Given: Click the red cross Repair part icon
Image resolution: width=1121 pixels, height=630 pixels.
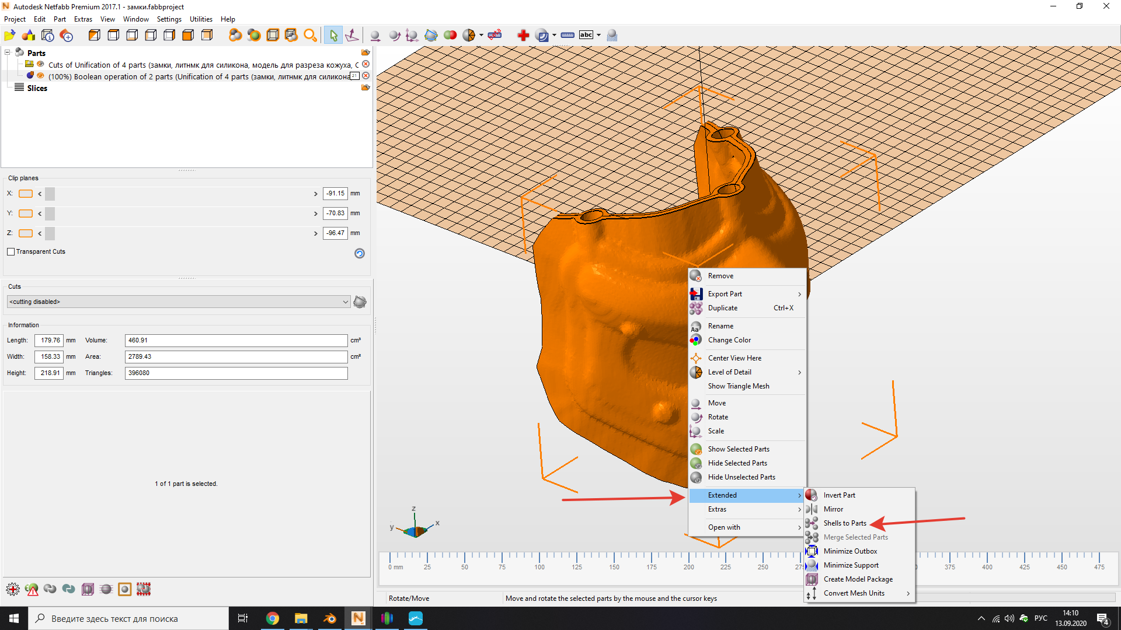Looking at the screenshot, I should tap(523, 35).
